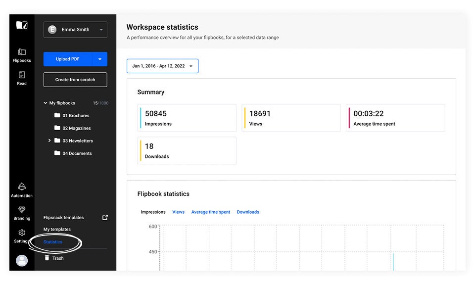
Task: Collapse the My flipbooks tree
Action: coord(46,103)
